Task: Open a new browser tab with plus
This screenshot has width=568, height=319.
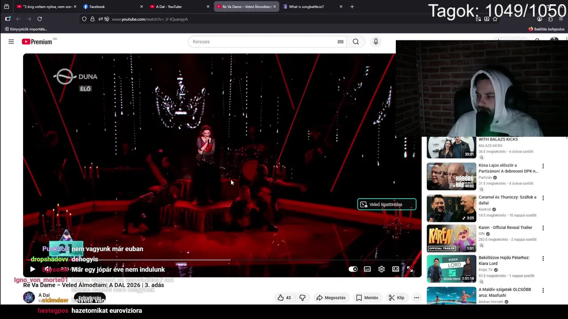Action: [x=352, y=7]
